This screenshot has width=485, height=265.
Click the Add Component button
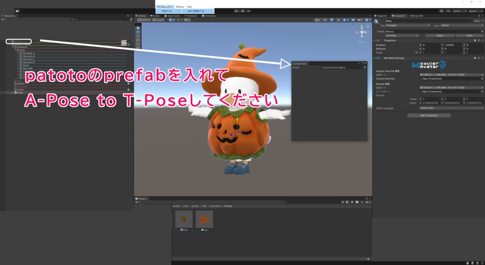click(429, 115)
